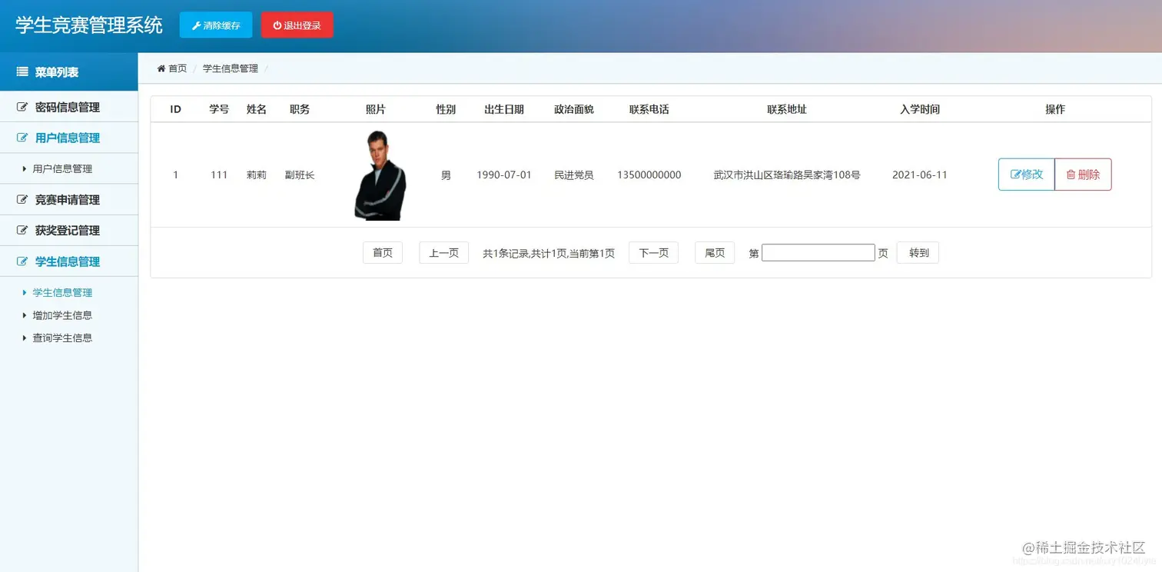Click the pencil icon next to 用户信息管理
This screenshot has width=1162, height=572.
21,138
